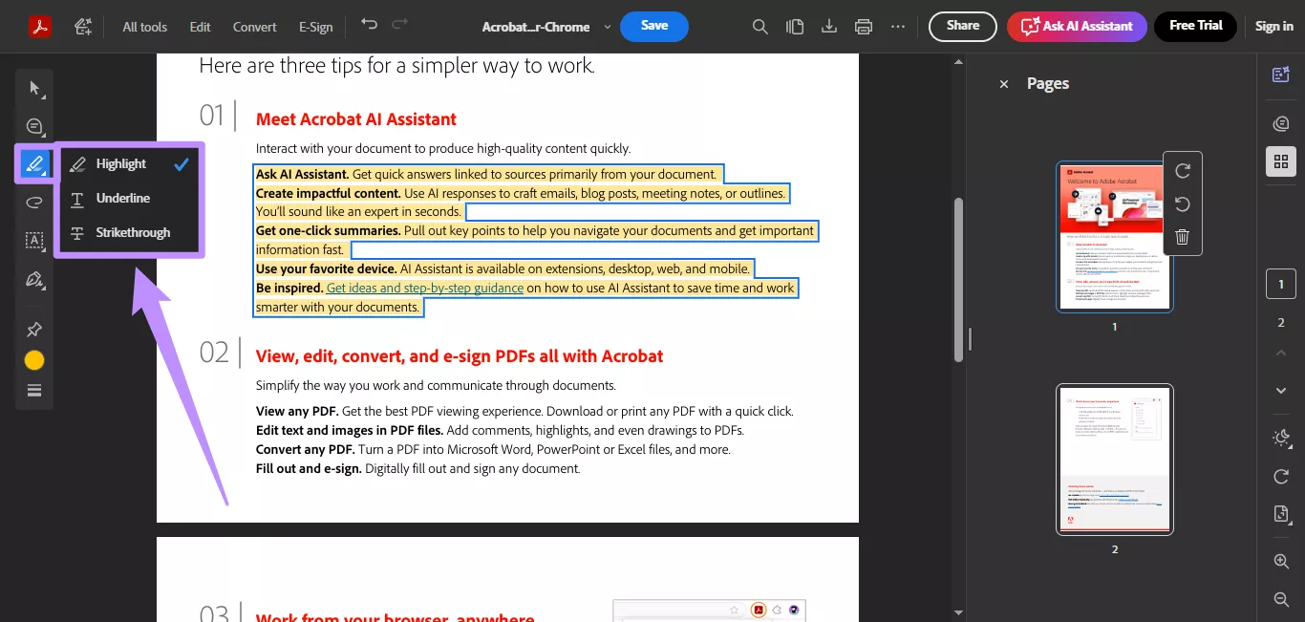The height and width of the screenshot is (622, 1305).
Task: Collapse the left toolbar via menu lines icon
Action: 34,389
